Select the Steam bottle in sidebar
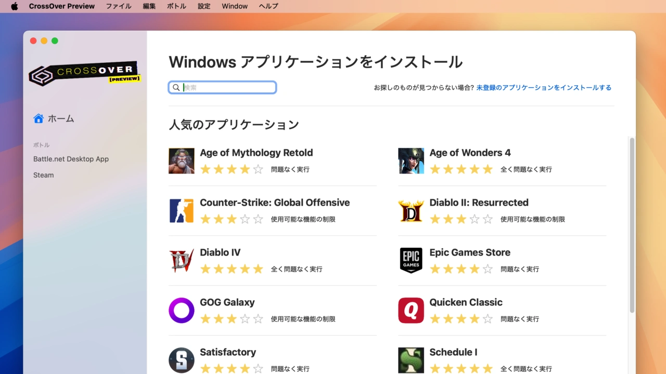 (x=44, y=175)
